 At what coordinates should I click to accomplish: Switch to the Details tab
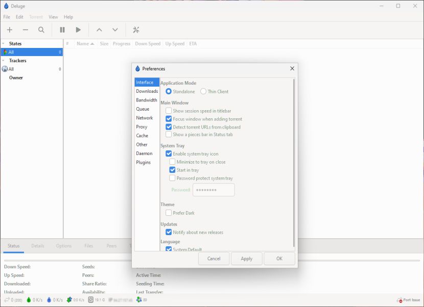click(x=38, y=246)
